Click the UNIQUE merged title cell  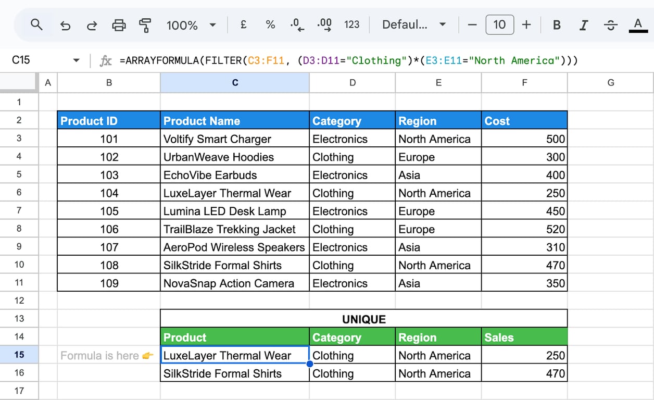click(364, 319)
